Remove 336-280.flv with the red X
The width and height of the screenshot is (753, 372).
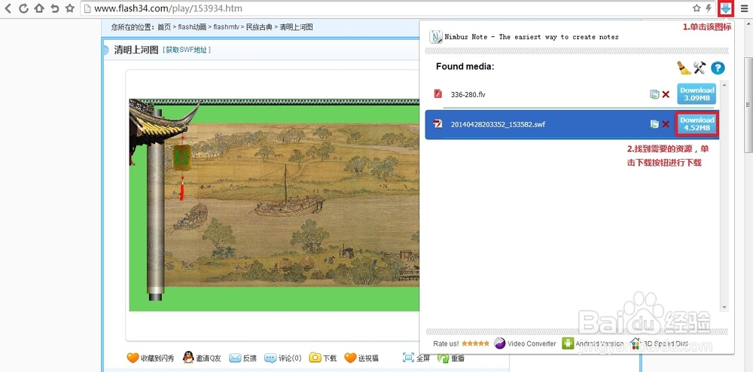tap(666, 95)
